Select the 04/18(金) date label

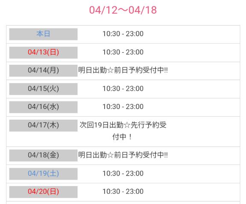tap(43, 155)
